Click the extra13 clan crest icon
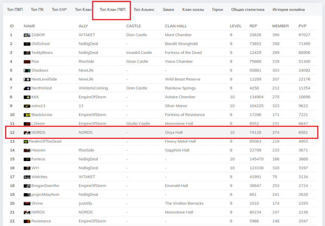The width and height of the screenshot is (325, 226). click(27, 106)
